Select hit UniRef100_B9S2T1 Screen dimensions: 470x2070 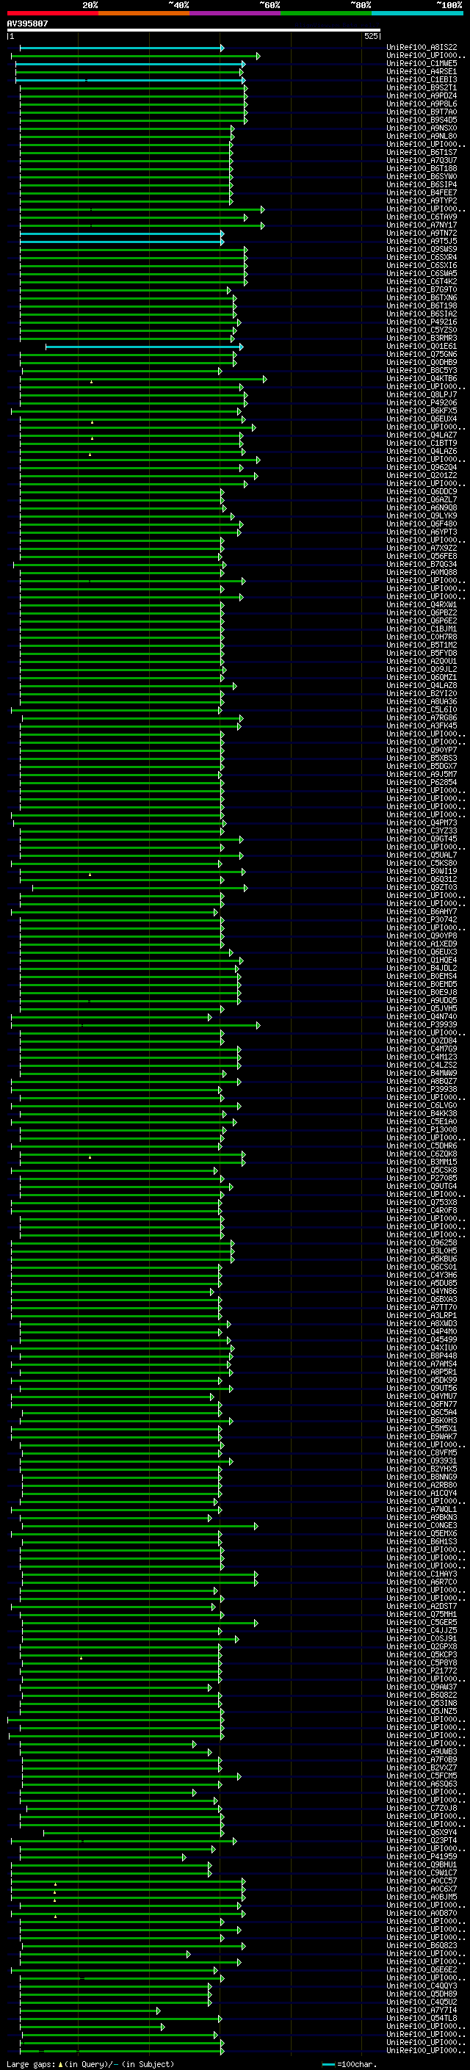422,87
